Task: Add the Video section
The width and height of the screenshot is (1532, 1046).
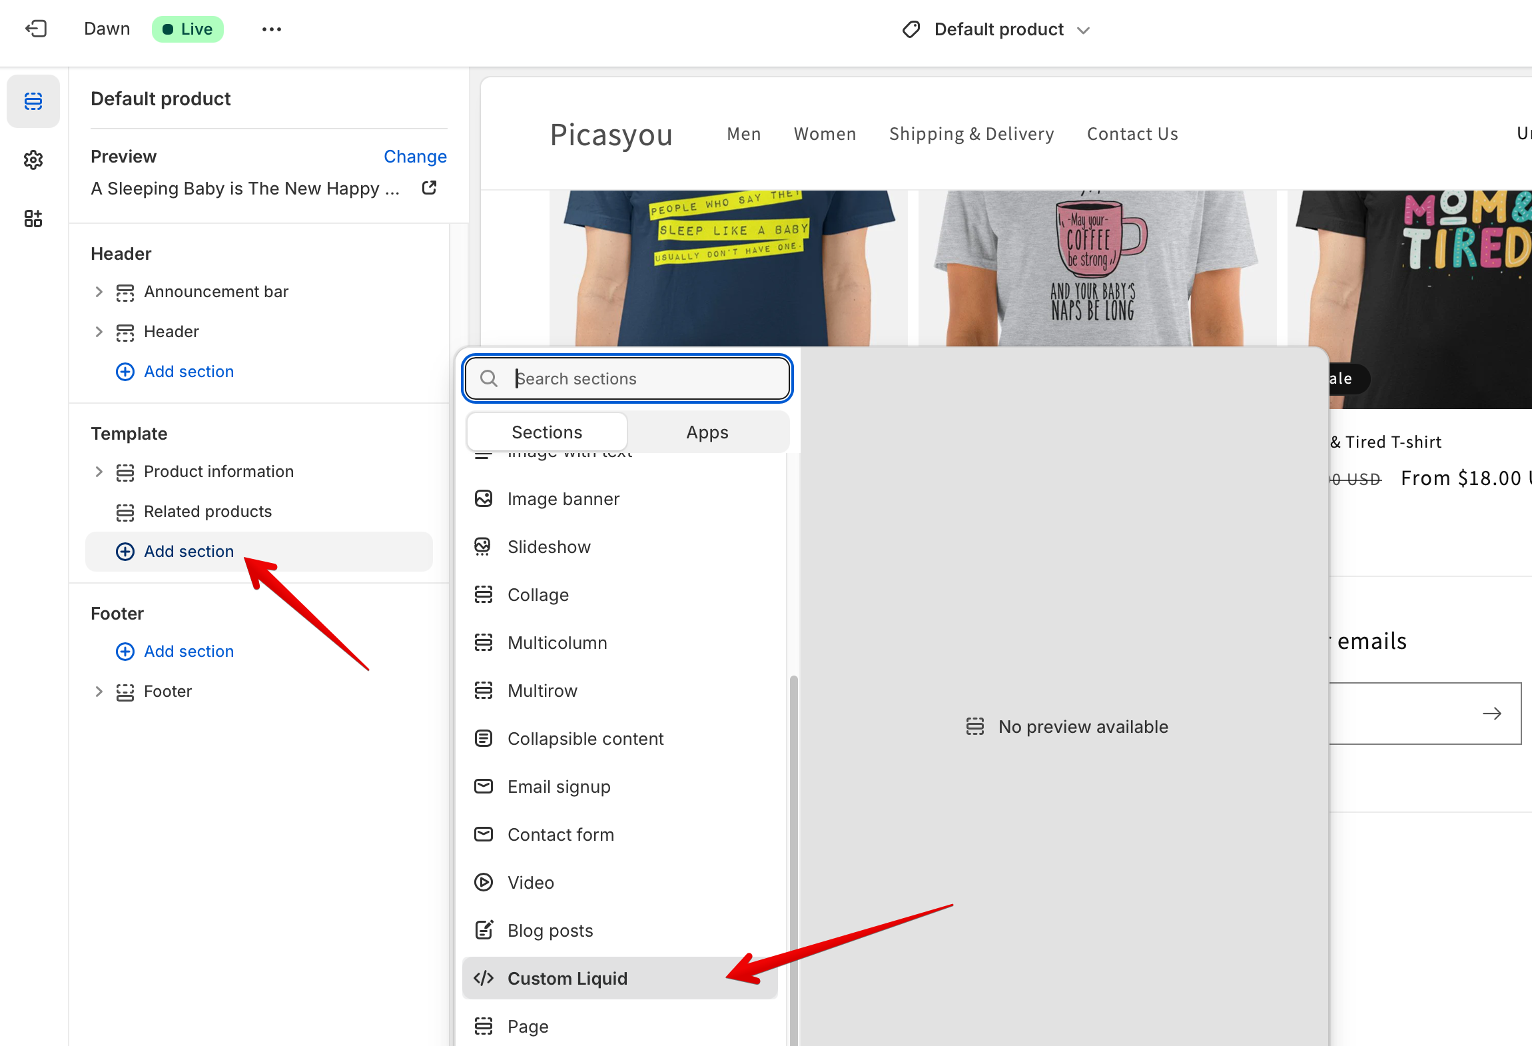Action: 530,882
